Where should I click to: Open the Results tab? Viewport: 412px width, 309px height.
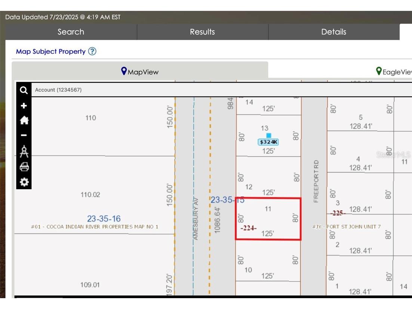(202, 32)
